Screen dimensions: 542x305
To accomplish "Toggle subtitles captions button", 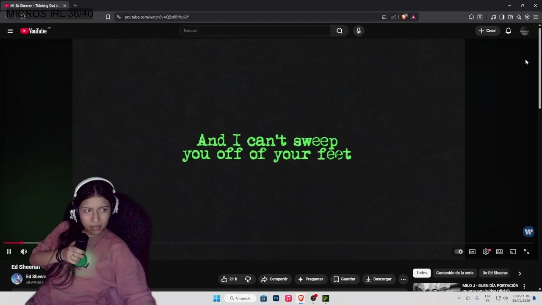I will [472, 252].
